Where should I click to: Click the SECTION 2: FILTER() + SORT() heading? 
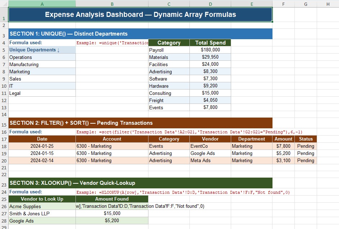point(140,123)
